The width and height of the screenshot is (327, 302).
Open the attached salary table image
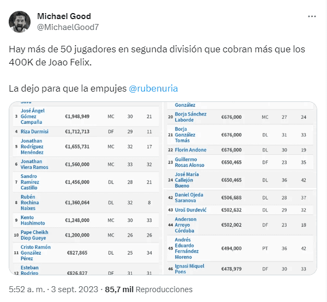click(163, 187)
